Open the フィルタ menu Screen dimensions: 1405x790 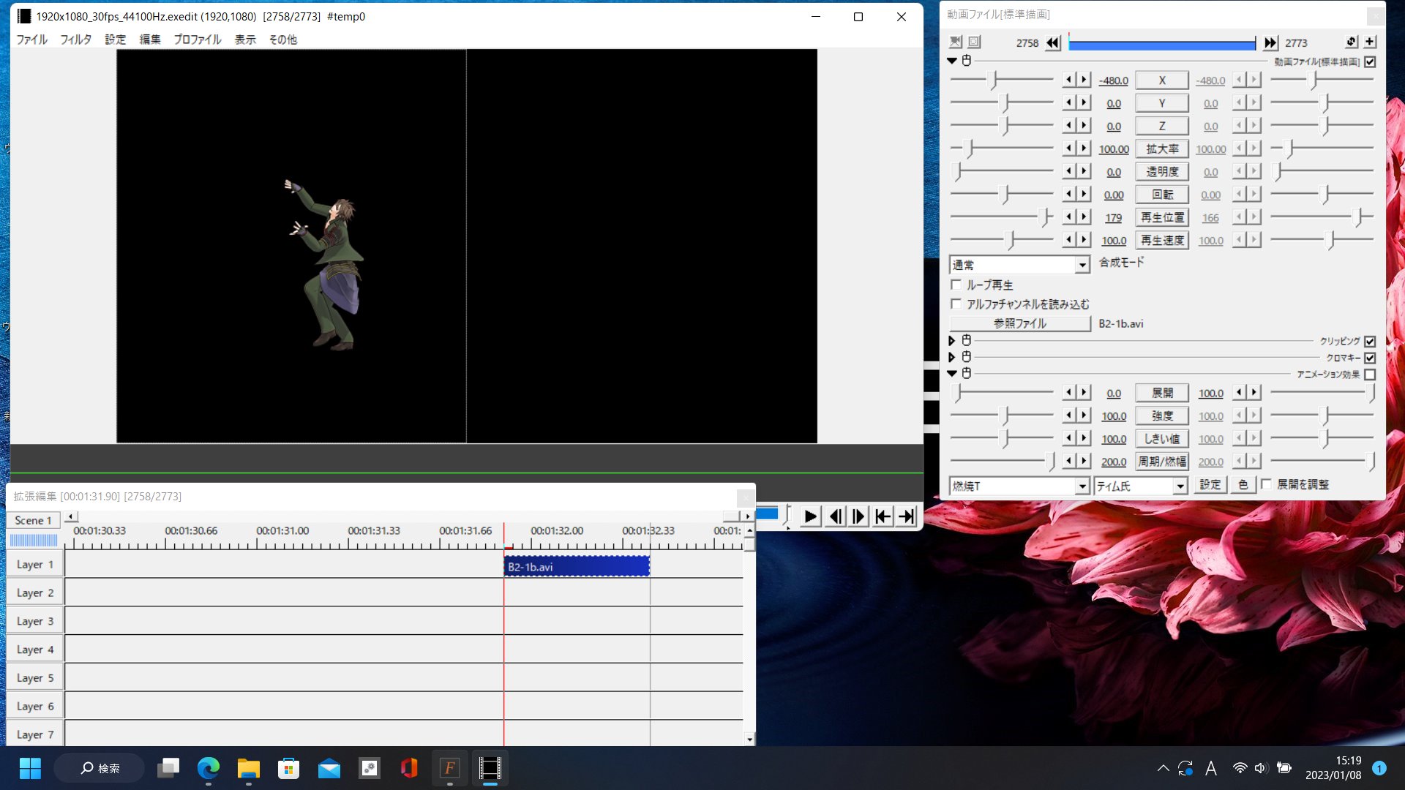75,39
